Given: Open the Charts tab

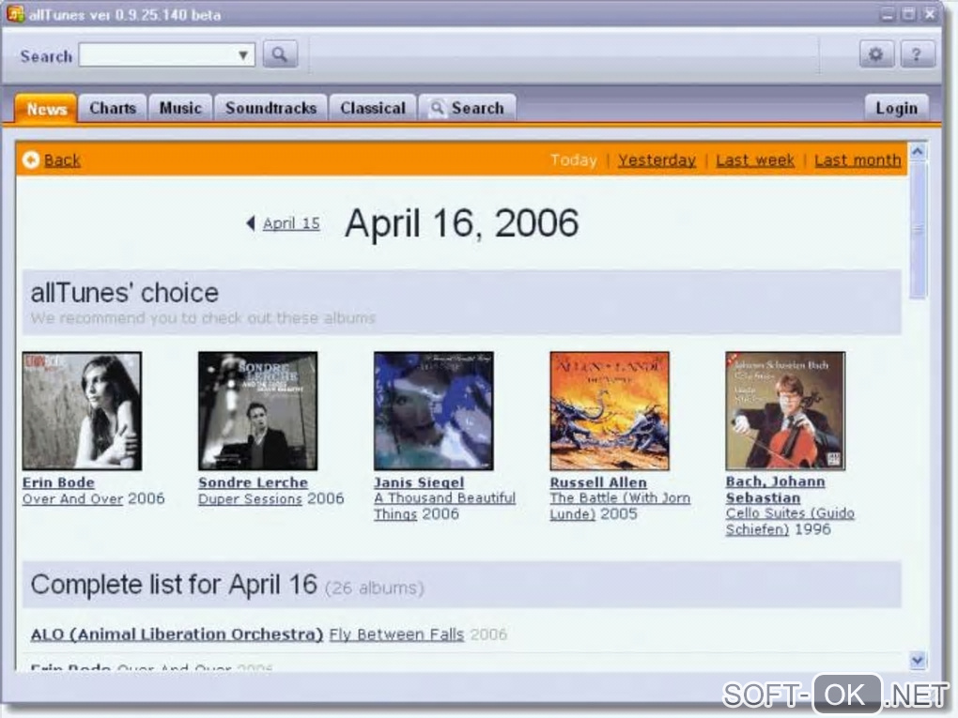Looking at the screenshot, I should [113, 108].
